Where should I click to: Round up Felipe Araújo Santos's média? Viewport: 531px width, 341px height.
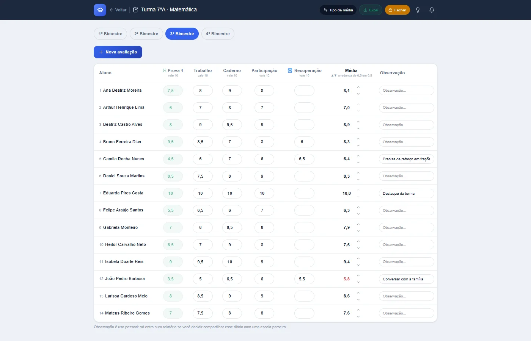click(x=358, y=207)
